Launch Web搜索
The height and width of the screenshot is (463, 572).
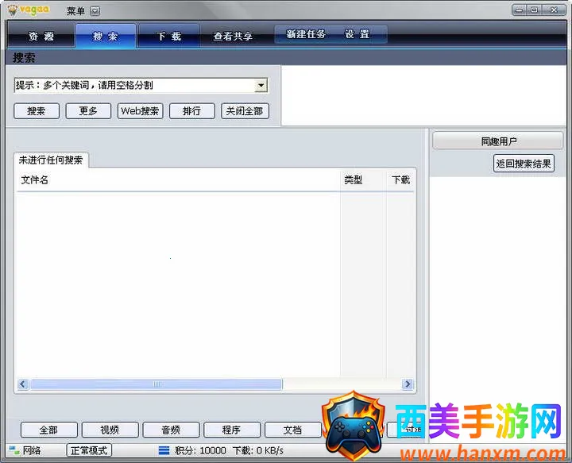[140, 111]
